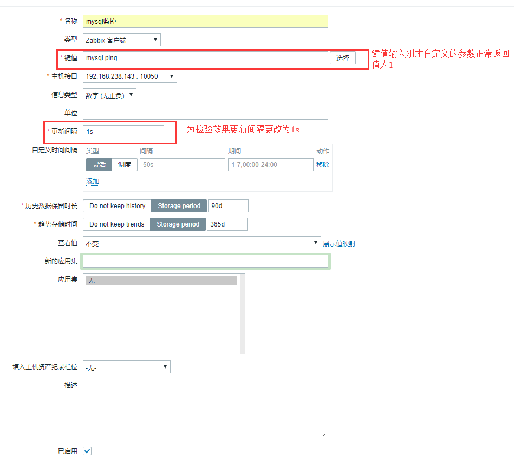Image resolution: width=514 pixels, height=458 pixels.
Task: Click the 单位 input field
Action: 205,113
